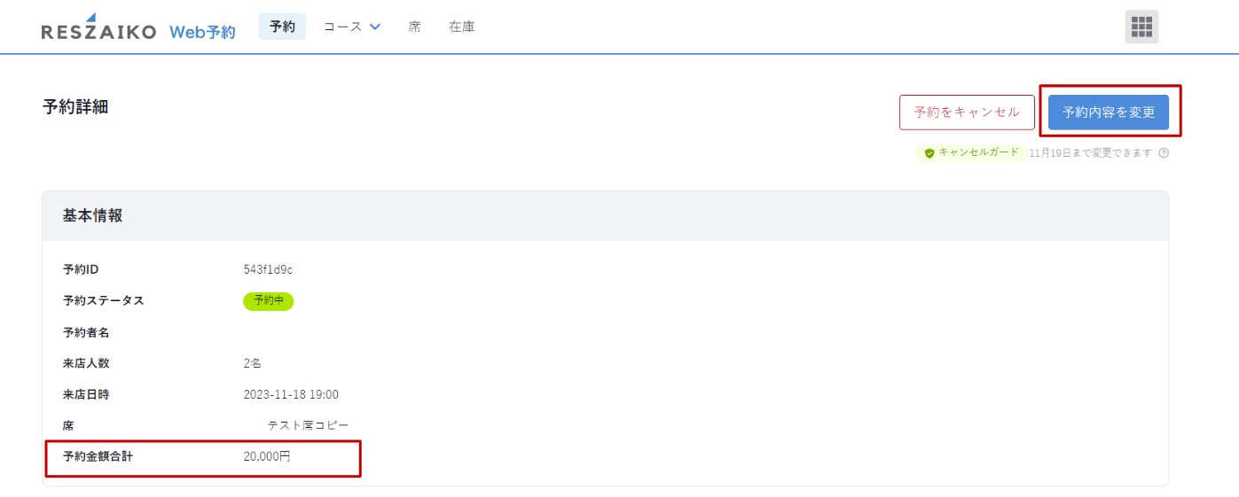The width and height of the screenshot is (1239, 497).
Task: Go to the 在庫 tab
Action: click(461, 27)
